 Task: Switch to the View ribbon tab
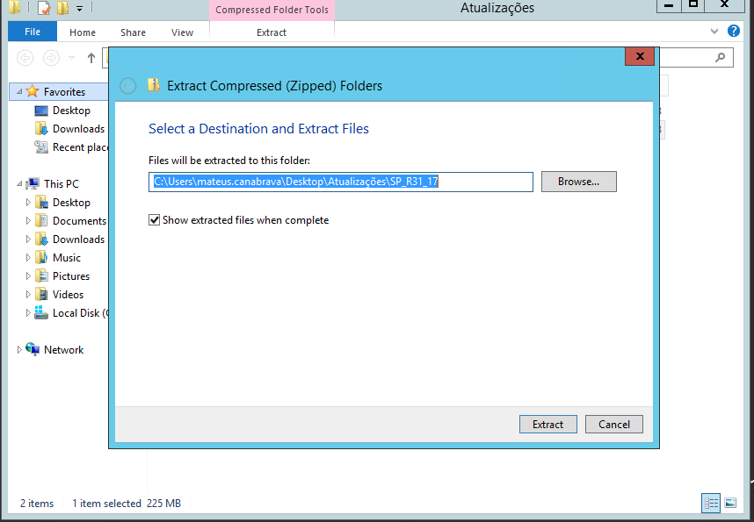pos(182,32)
